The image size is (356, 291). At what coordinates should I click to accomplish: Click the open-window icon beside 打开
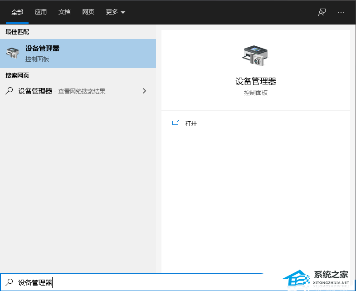176,123
